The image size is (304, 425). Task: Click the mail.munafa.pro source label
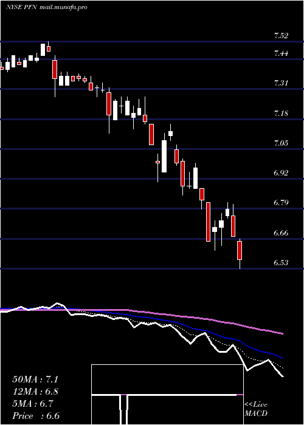[x=63, y=7]
